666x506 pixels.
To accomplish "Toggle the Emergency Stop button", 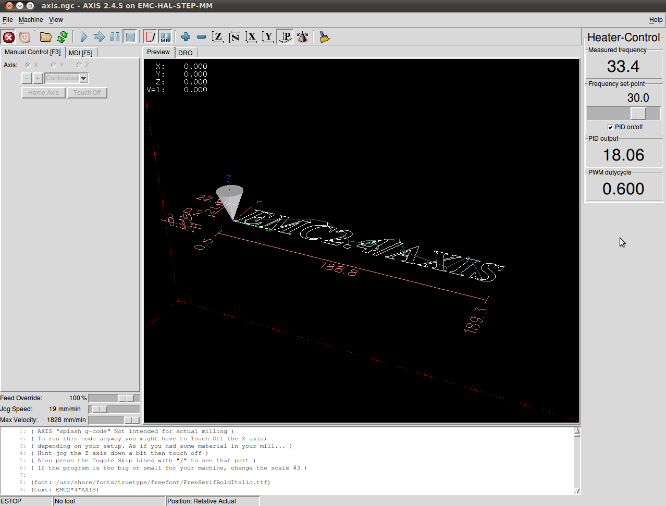I will point(9,37).
